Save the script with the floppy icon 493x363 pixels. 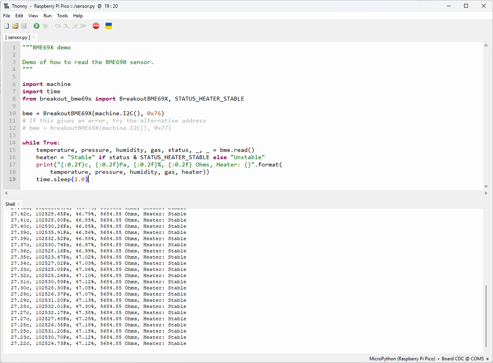[x=24, y=26]
